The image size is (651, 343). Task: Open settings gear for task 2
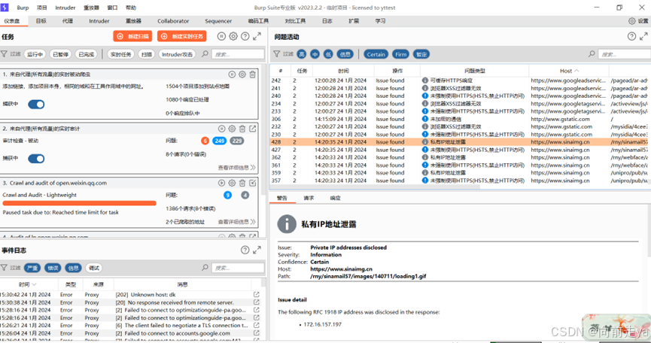pos(232,129)
